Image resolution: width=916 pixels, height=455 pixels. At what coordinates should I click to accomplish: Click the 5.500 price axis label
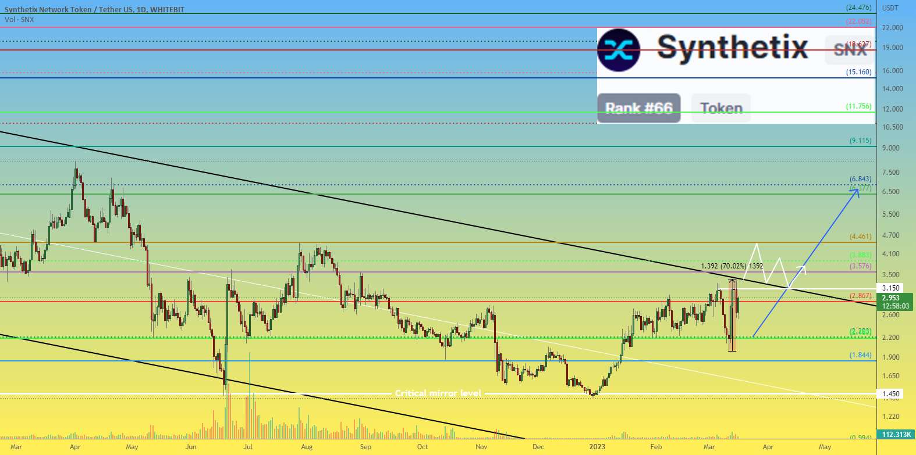891,214
